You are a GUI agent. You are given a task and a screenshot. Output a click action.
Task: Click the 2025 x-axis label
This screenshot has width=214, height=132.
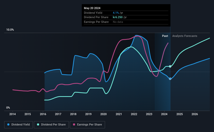click(180, 114)
